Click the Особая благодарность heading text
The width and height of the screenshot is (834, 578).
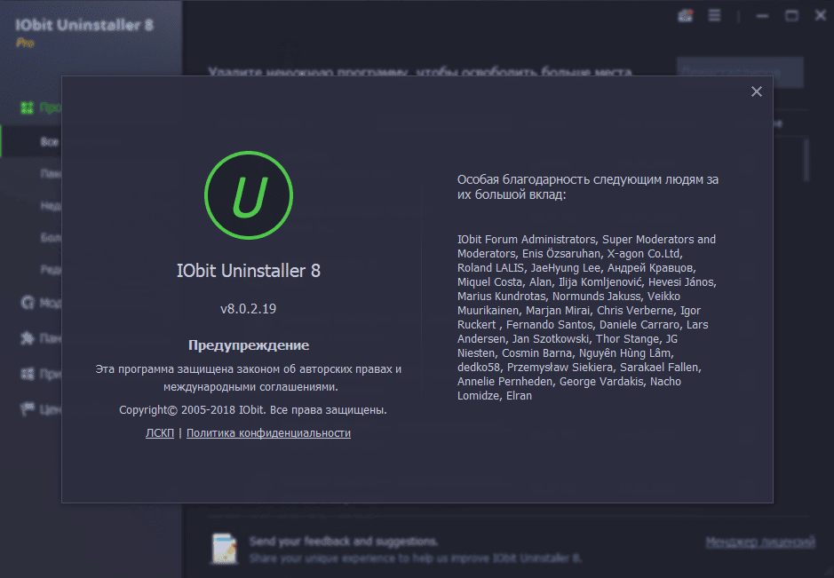click(588, 186)
